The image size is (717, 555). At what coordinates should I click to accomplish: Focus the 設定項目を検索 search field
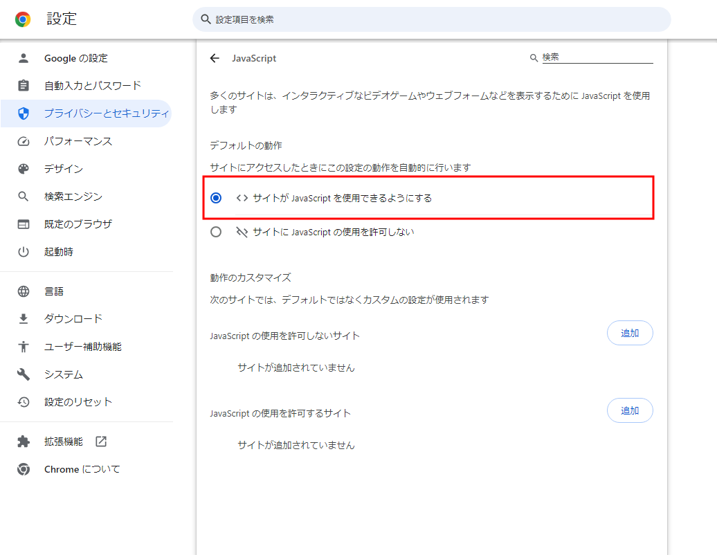432,19
